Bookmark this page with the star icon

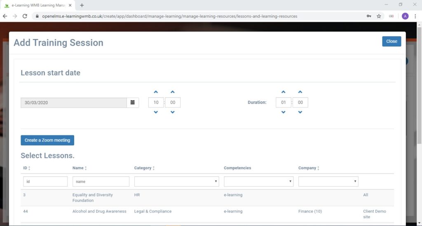coord(379,16)
